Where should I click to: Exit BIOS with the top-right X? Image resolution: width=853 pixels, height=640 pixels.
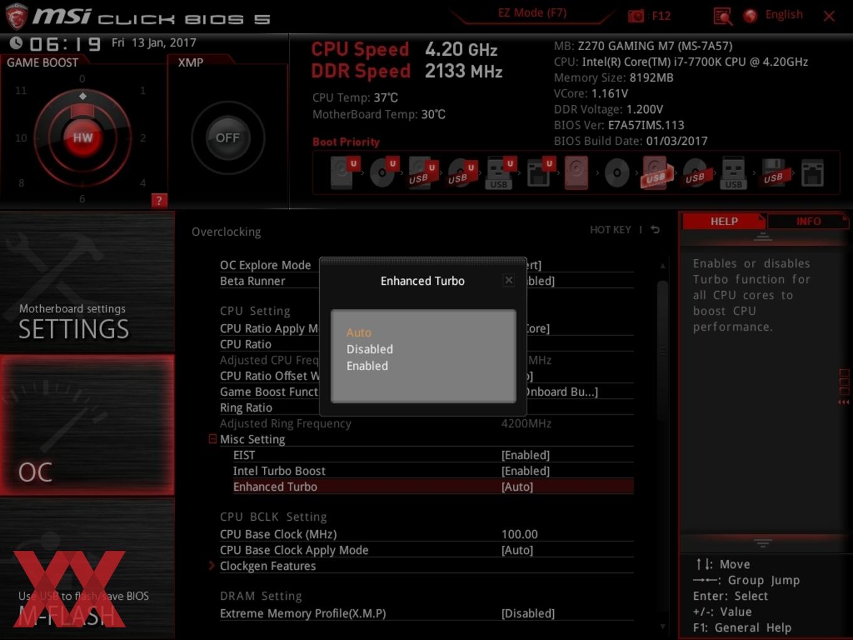tap(829, 16)
